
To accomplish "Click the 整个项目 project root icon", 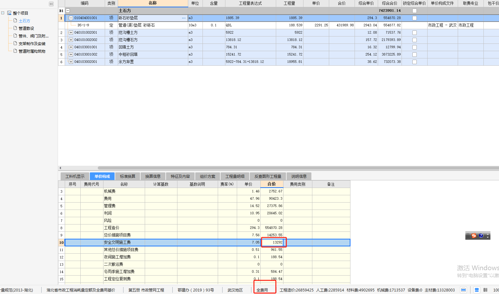I will (9, 13).
